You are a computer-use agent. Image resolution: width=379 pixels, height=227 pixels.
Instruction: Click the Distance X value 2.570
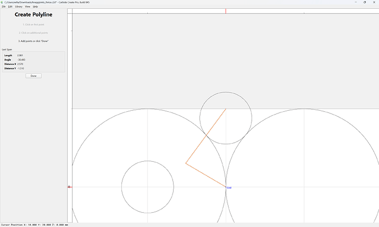point(20,64)
